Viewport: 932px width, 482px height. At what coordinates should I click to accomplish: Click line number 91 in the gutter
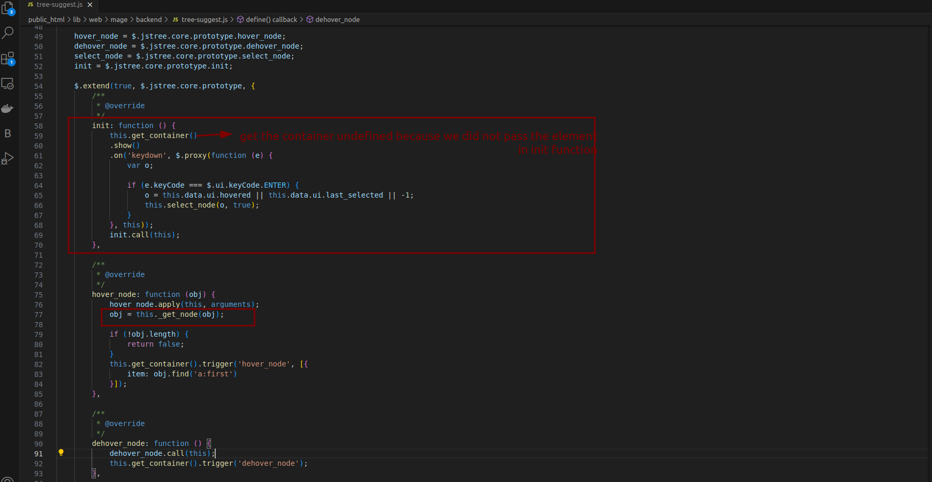coord(38,453)
